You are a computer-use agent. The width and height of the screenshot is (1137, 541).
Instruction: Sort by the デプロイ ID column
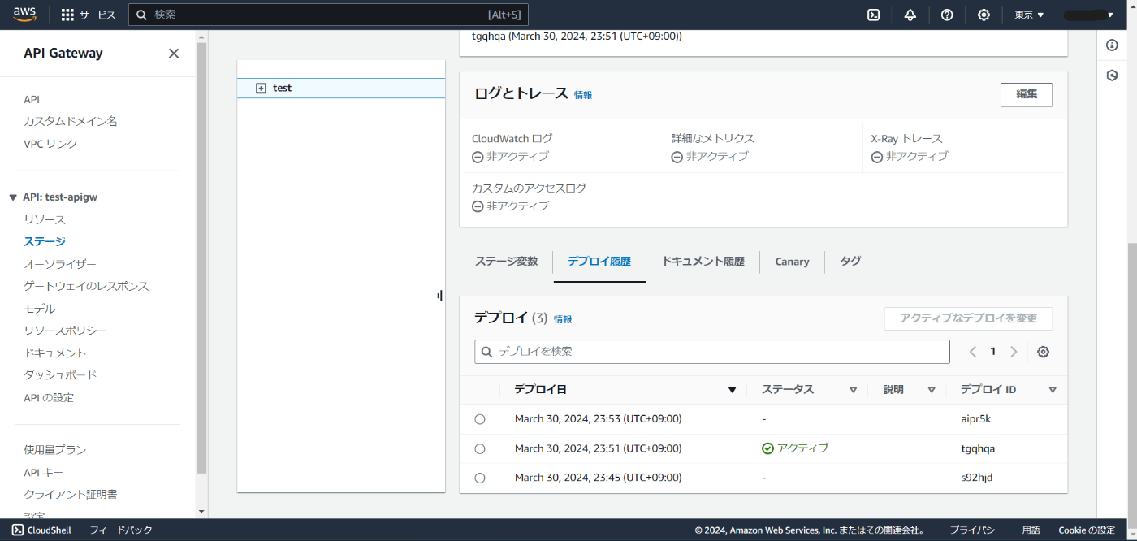tap(1053, 390)
